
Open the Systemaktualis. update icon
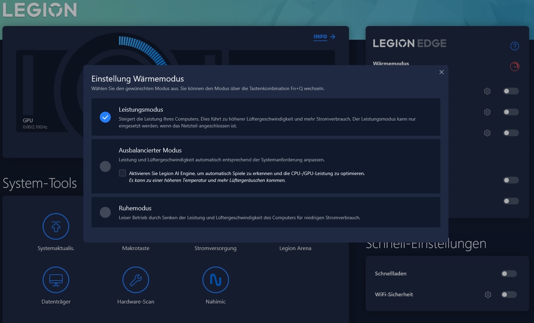pyautogui.click(x=56, y=226)
